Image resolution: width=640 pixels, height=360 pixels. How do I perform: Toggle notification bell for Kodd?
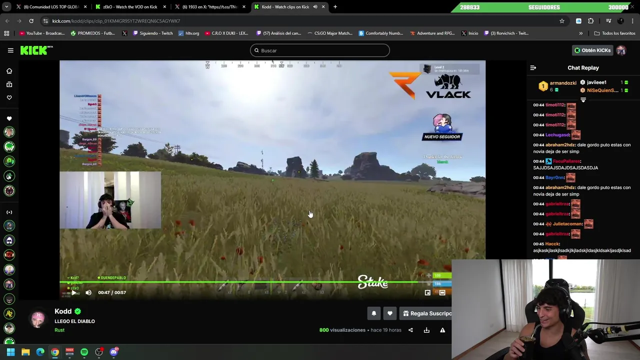pos(373,313)
